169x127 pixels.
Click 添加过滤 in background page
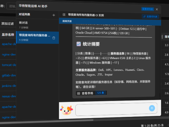[x=7, y=23]
